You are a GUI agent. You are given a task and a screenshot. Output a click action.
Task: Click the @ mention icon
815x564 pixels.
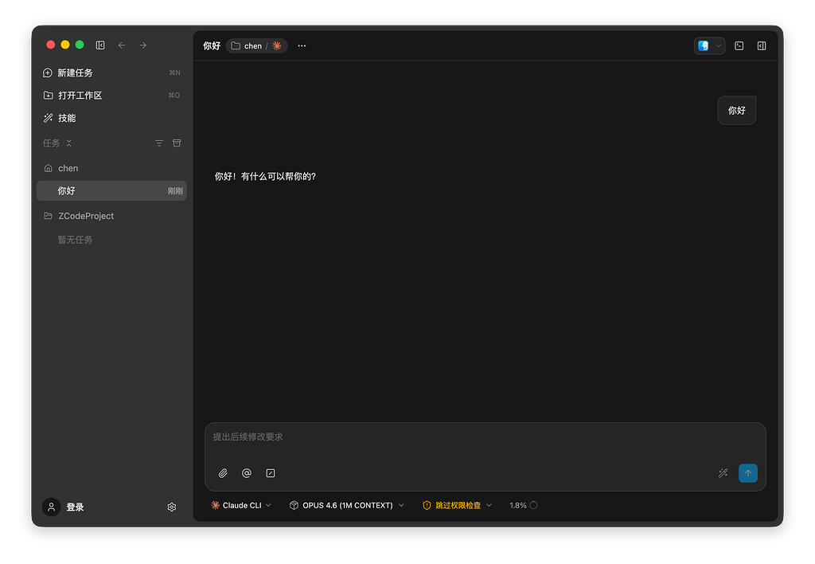tap(247, 473)
